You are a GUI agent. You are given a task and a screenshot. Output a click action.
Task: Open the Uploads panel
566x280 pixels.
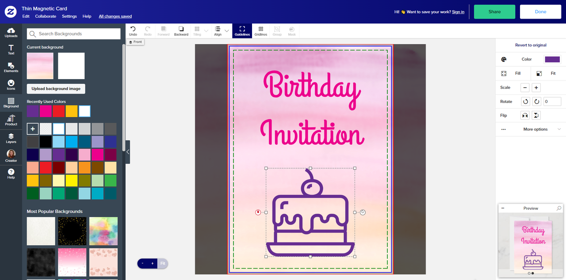click(x=11, y=33)
